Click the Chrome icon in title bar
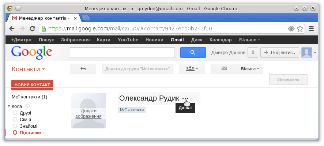The image size is (324, 146). pos(10,8)
